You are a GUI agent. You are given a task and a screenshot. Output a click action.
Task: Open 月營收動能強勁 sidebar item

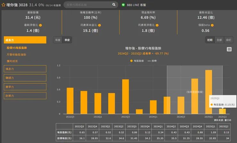16,55
